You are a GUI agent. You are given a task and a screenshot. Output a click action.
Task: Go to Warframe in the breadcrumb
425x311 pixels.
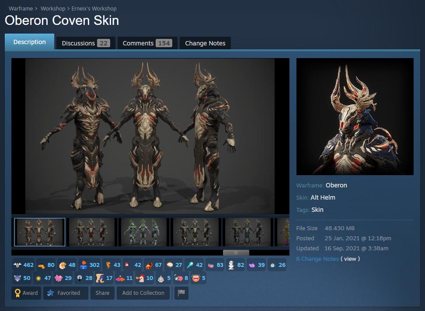21,8
